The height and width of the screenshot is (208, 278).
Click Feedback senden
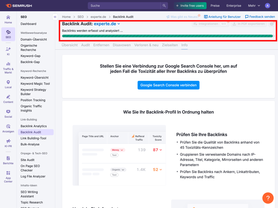(260, 17)
